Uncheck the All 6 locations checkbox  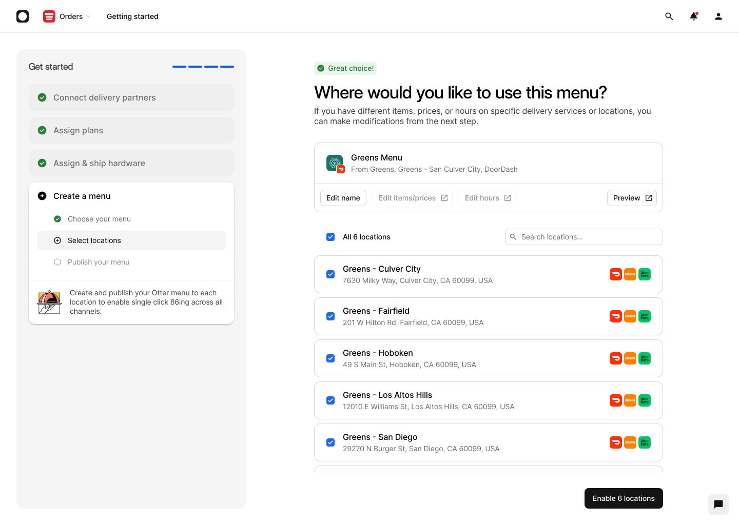(x=330, y=236)
